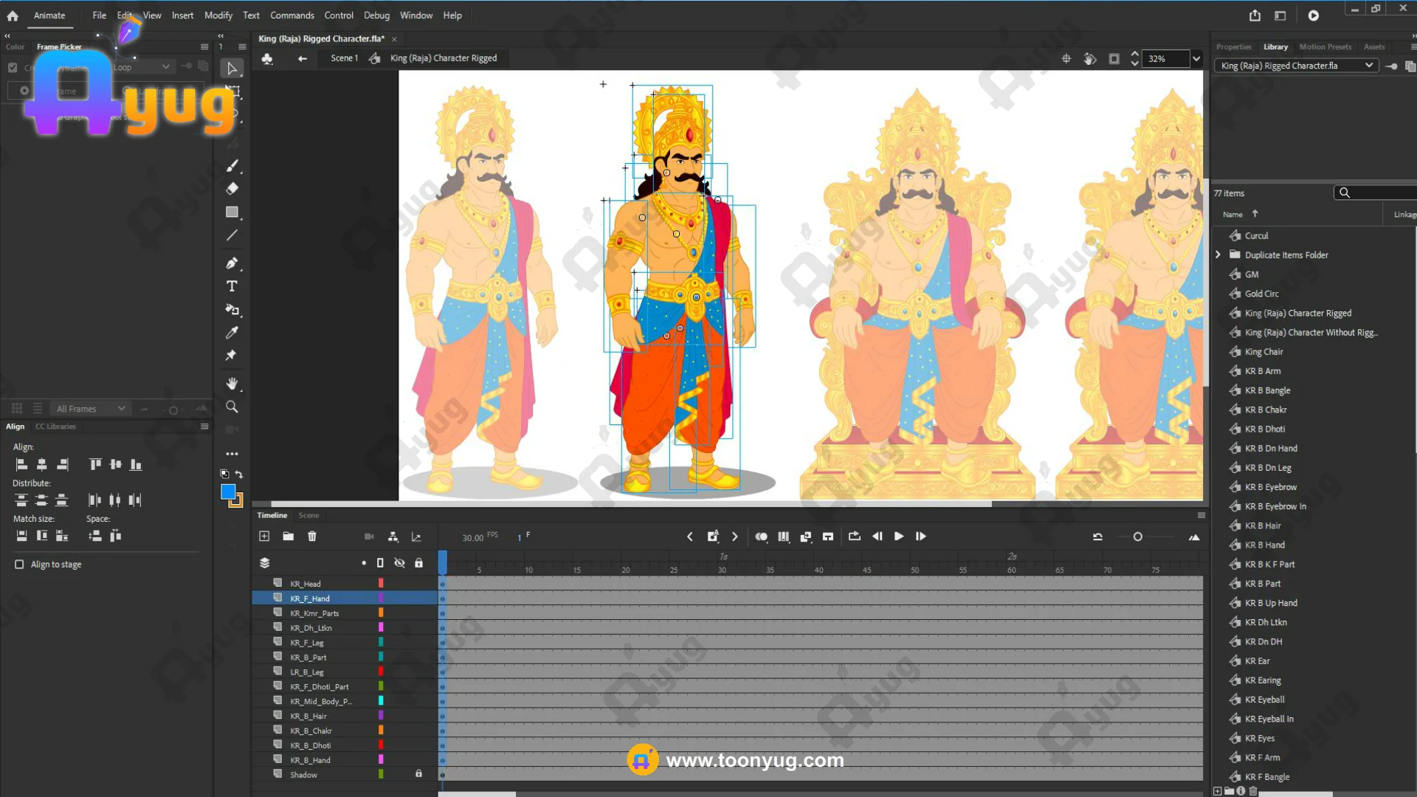
Task: Toggle lock on Shadow layer
Action: pyautogui.click(x=418, y=774)
